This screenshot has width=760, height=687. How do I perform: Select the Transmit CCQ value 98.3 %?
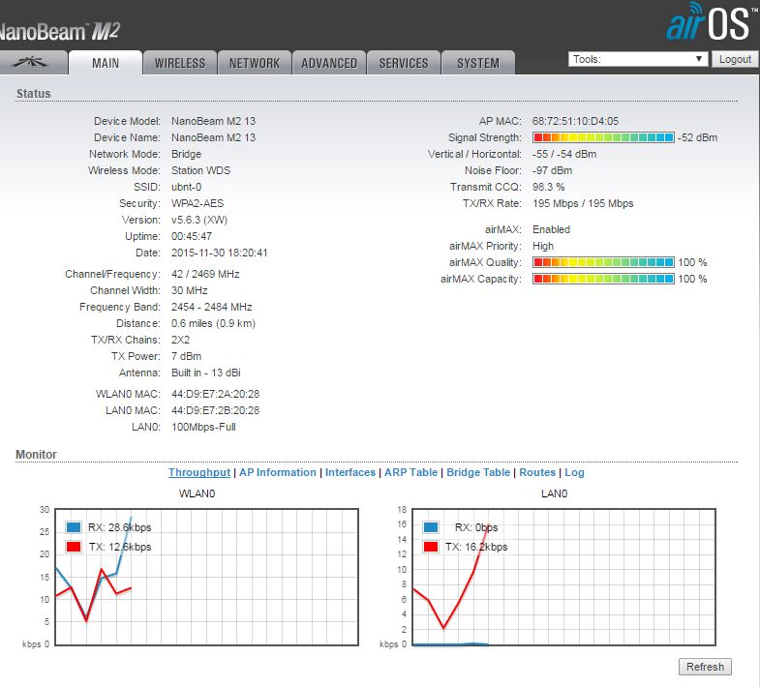tap(548, 187)
